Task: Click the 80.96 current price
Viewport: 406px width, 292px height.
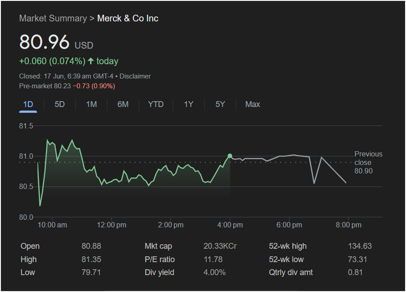Action: coord(44,42)
